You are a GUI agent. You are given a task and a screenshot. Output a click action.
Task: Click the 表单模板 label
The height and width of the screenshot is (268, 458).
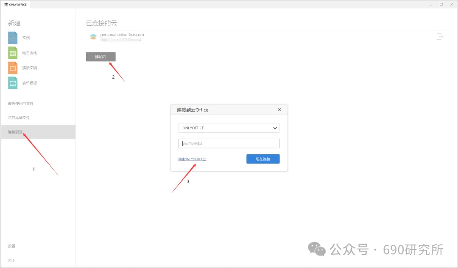pyautogui.click(x=30, y=83)
